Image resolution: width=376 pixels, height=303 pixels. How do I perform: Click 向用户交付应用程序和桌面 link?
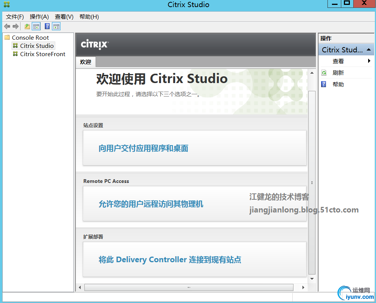click(x=143, y=148)
